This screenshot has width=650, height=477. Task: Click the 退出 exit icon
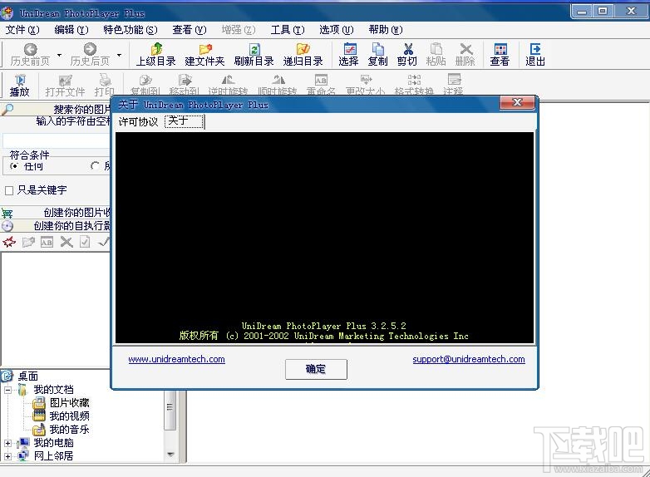click(x=535, y=49)
